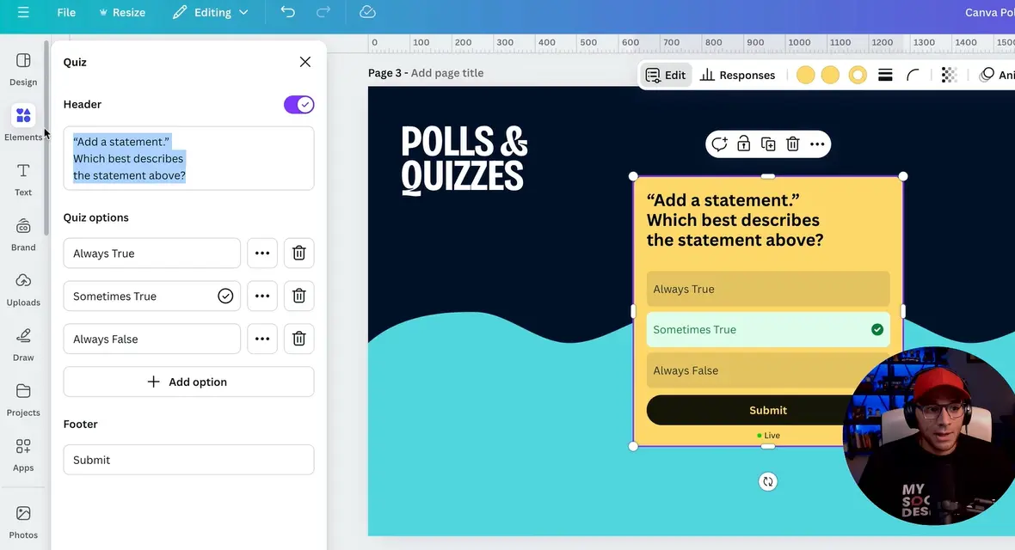
Task: Open more options for Always False
Action: click(262, 339)
